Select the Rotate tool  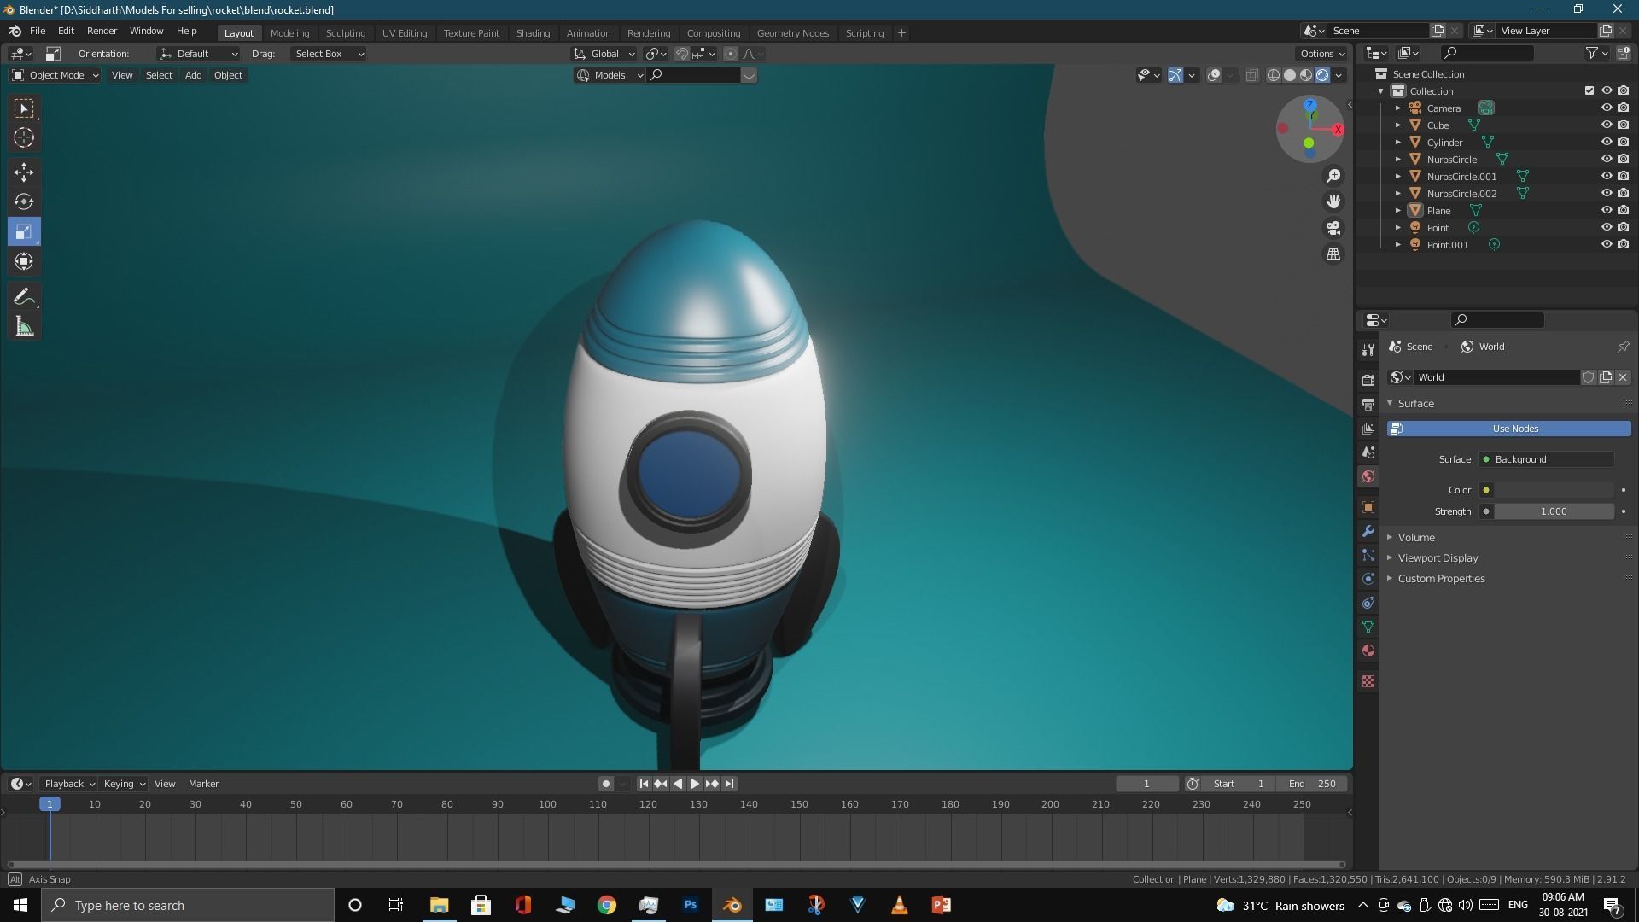[24, 201]
